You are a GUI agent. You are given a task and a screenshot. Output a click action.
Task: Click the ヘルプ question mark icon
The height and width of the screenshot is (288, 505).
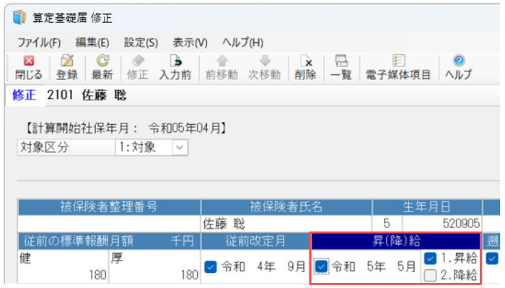point(459,61)
